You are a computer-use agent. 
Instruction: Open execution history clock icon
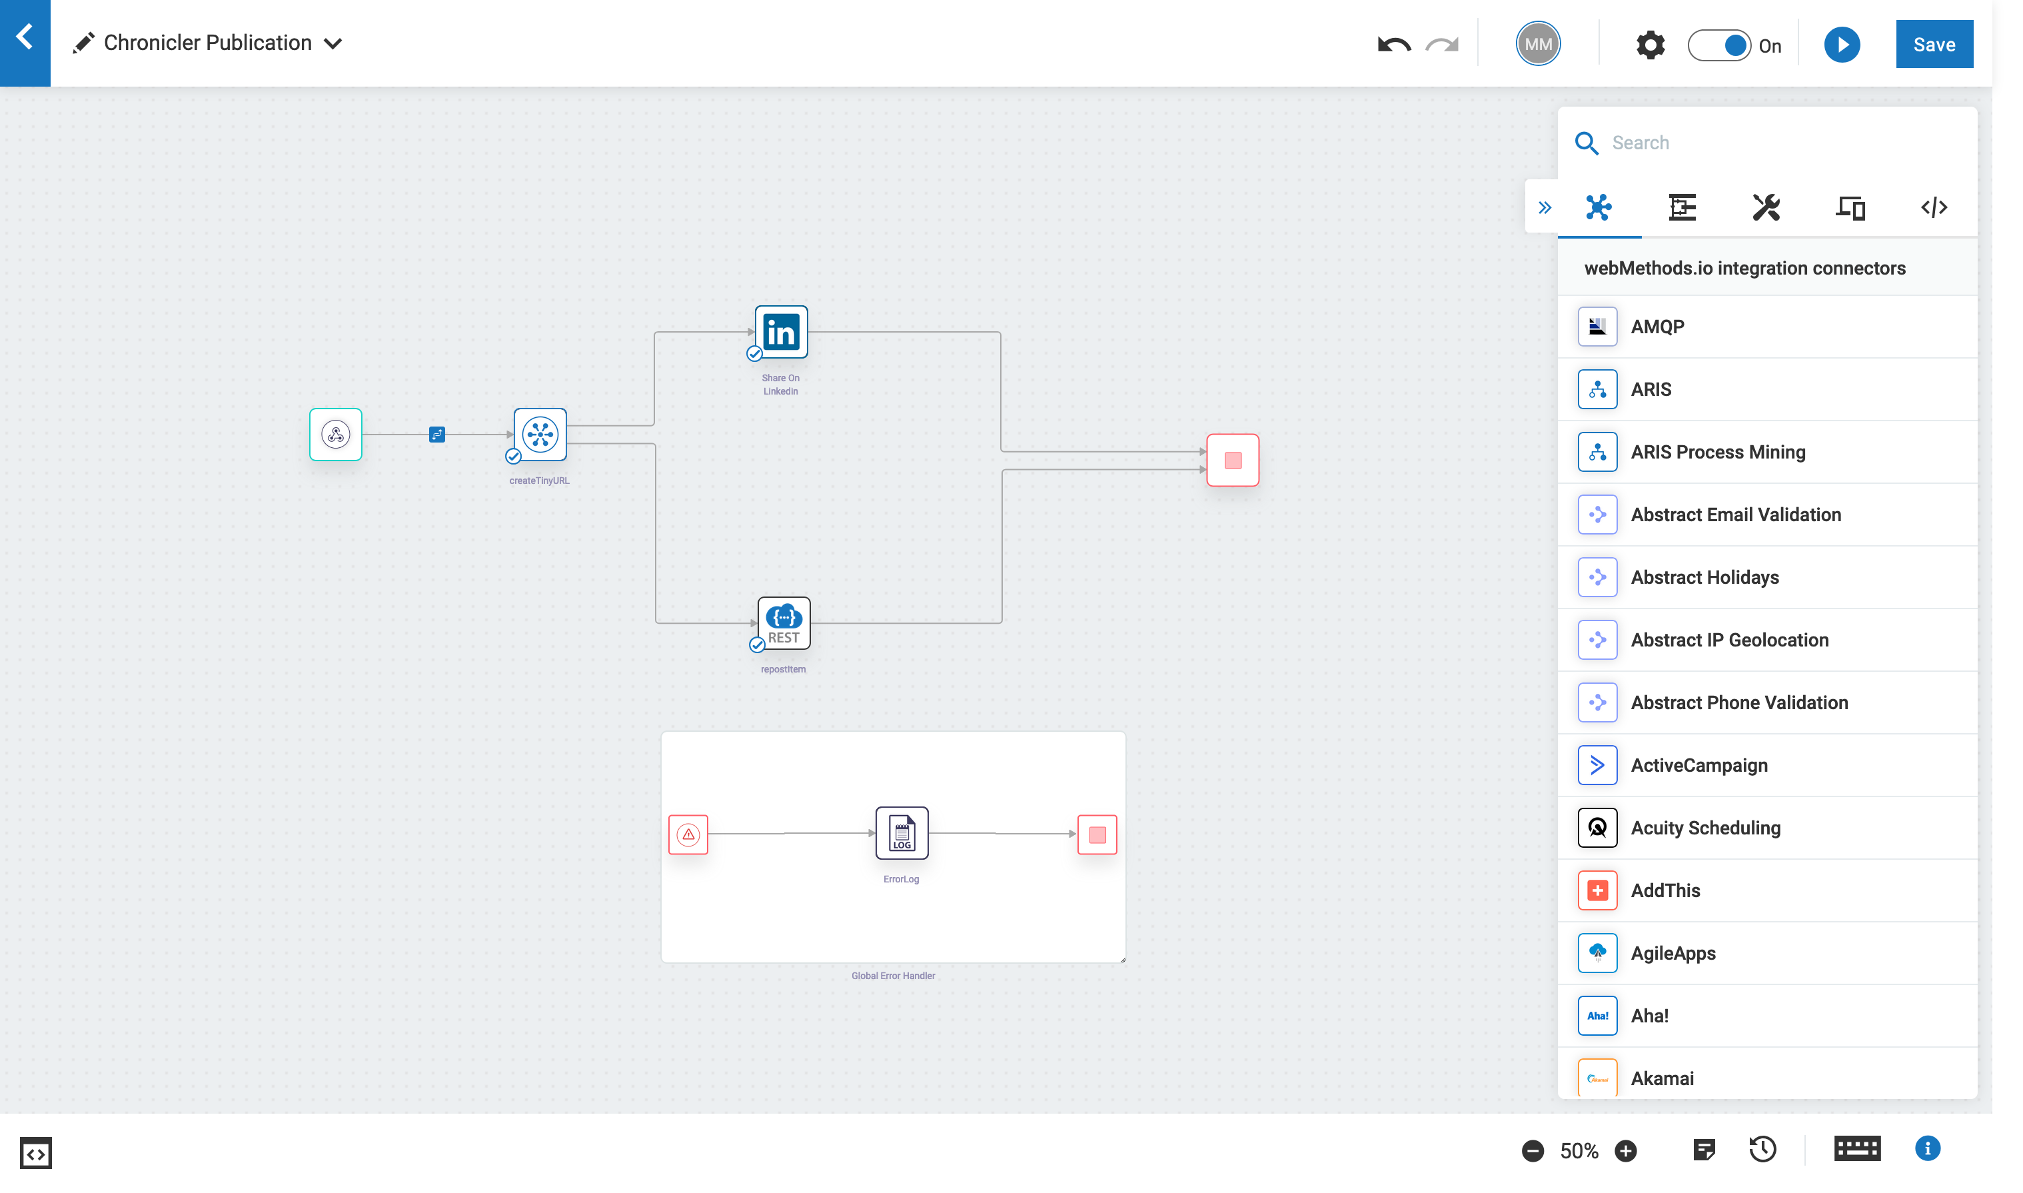1762,1150
